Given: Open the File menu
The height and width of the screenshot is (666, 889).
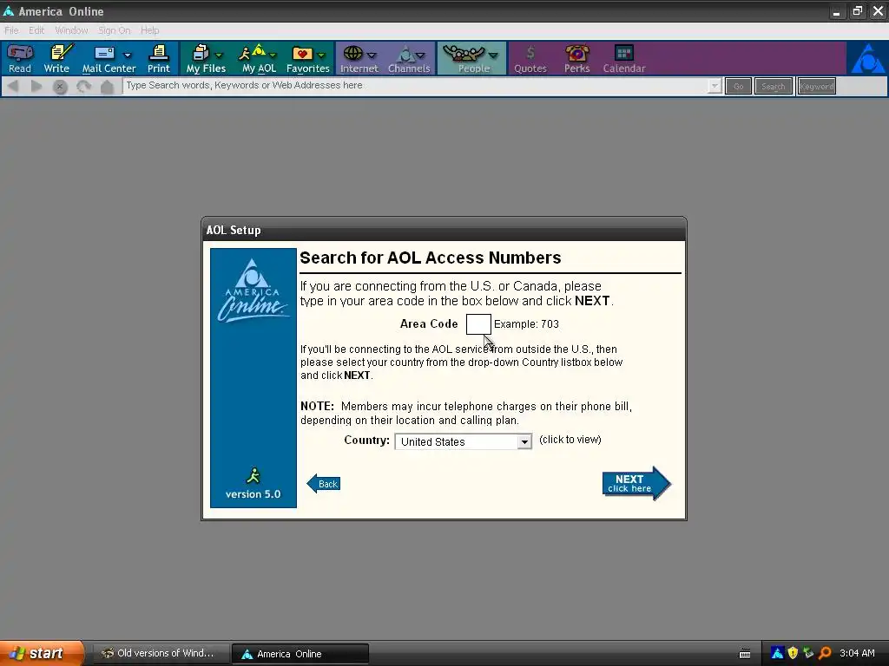Looking at the screenshot, I should (x=11, y=30).
